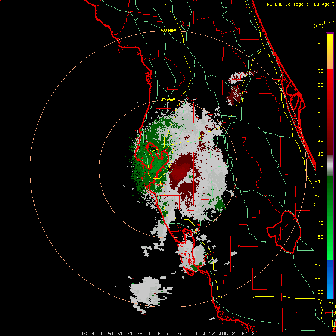The image size is (336, 336).
Task: Select the positive 80 knot scale label
Action: [321, 57]
